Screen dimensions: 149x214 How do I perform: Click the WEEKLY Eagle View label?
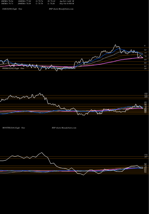click(13, 68)
